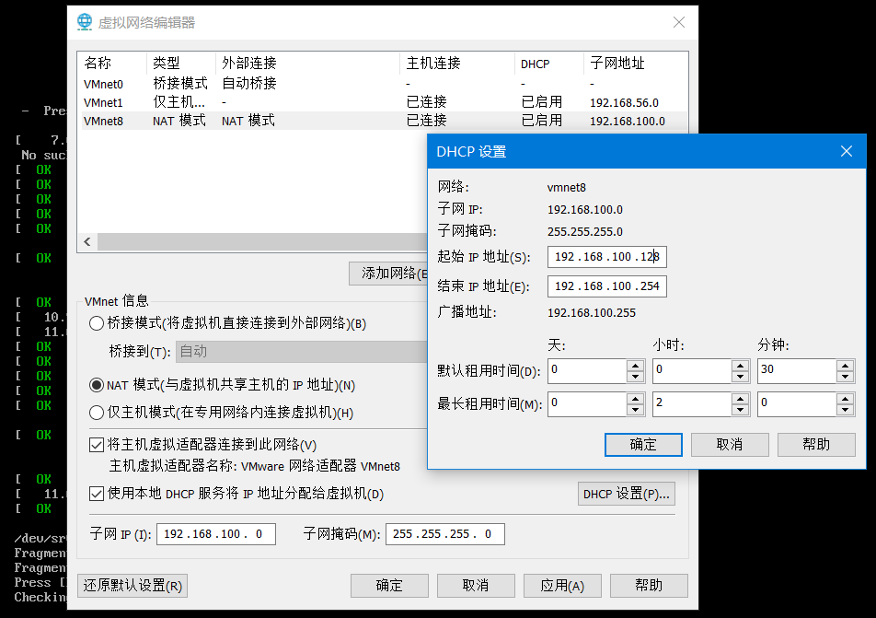Toggle 使用本地 DHCP 服务 checkbox
Image resolution: width=876 pixels, height=618 pixels.
point(97,494)
